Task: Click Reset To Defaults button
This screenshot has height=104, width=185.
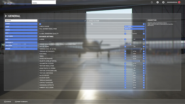Action: click(x=21, y=102)
